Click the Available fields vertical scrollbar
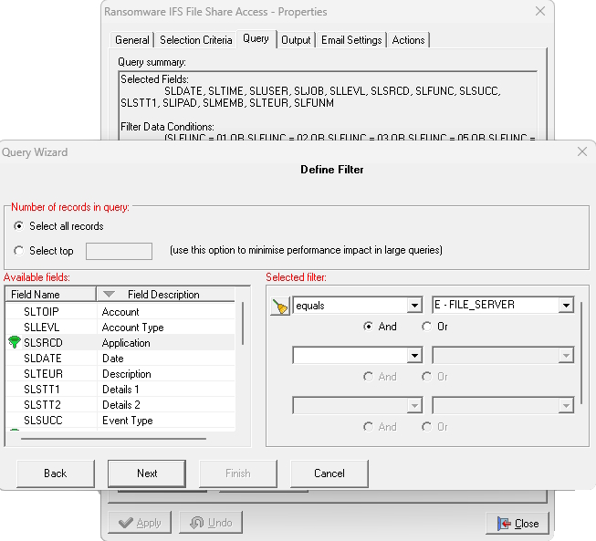Viewport: 596px width, 541px height. pos(242,324)
